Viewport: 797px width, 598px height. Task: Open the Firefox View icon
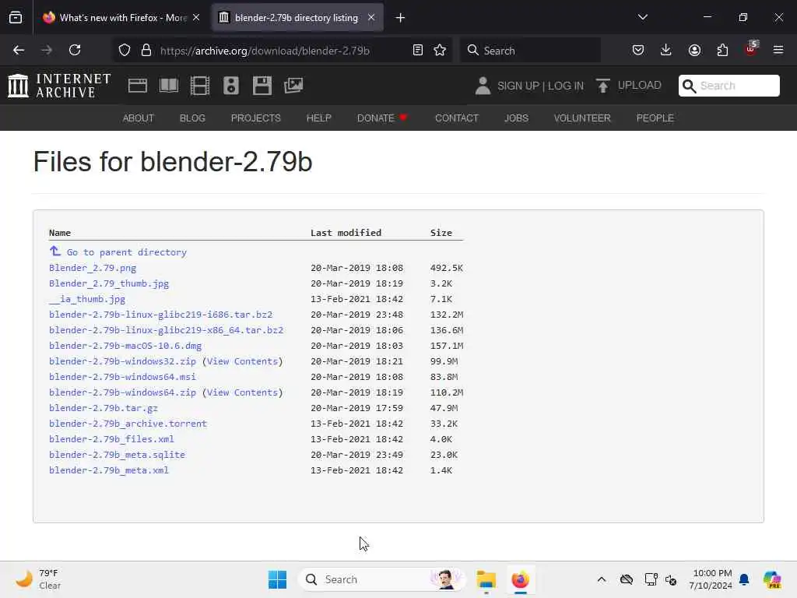[16, 18]
